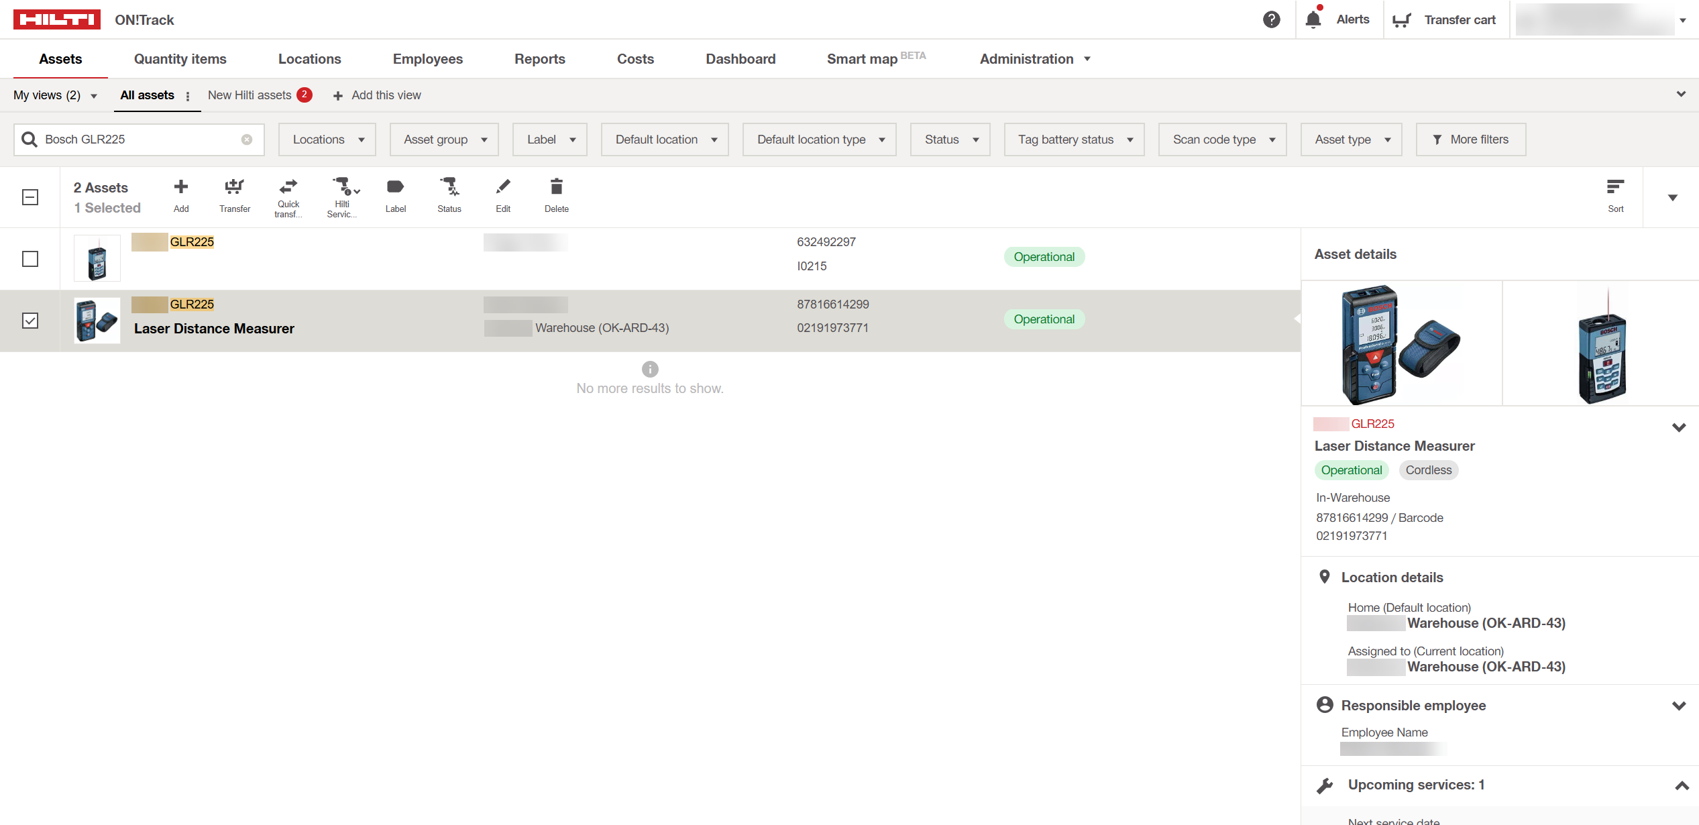Screen dimensions: 1699x825
Task: Click the Transfer toolbar icon
Action: (x=235, y=186)
